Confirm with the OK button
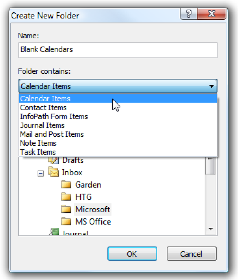Image resolution: width=238 pixels, height=280 pixels. (132, 254)
